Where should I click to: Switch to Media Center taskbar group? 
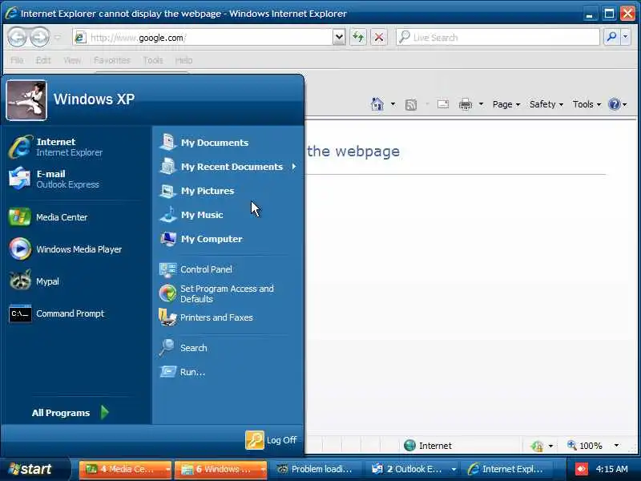pos(125,469)
